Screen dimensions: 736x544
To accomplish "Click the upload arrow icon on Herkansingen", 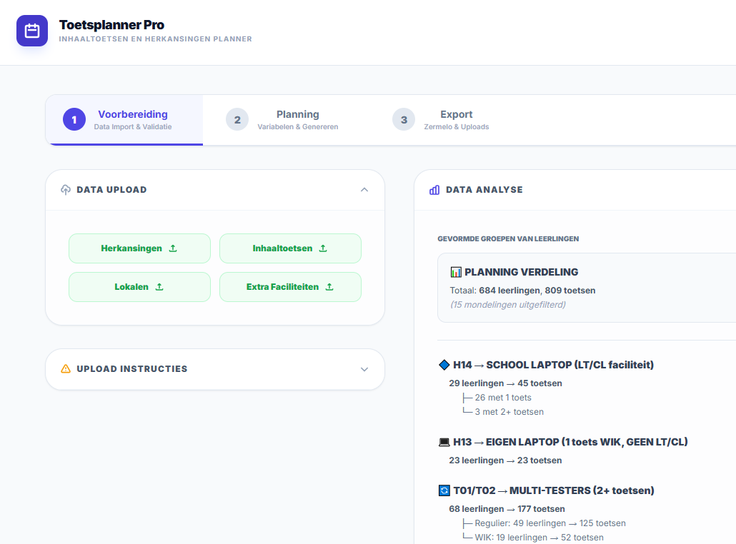I will click(173, 248).
